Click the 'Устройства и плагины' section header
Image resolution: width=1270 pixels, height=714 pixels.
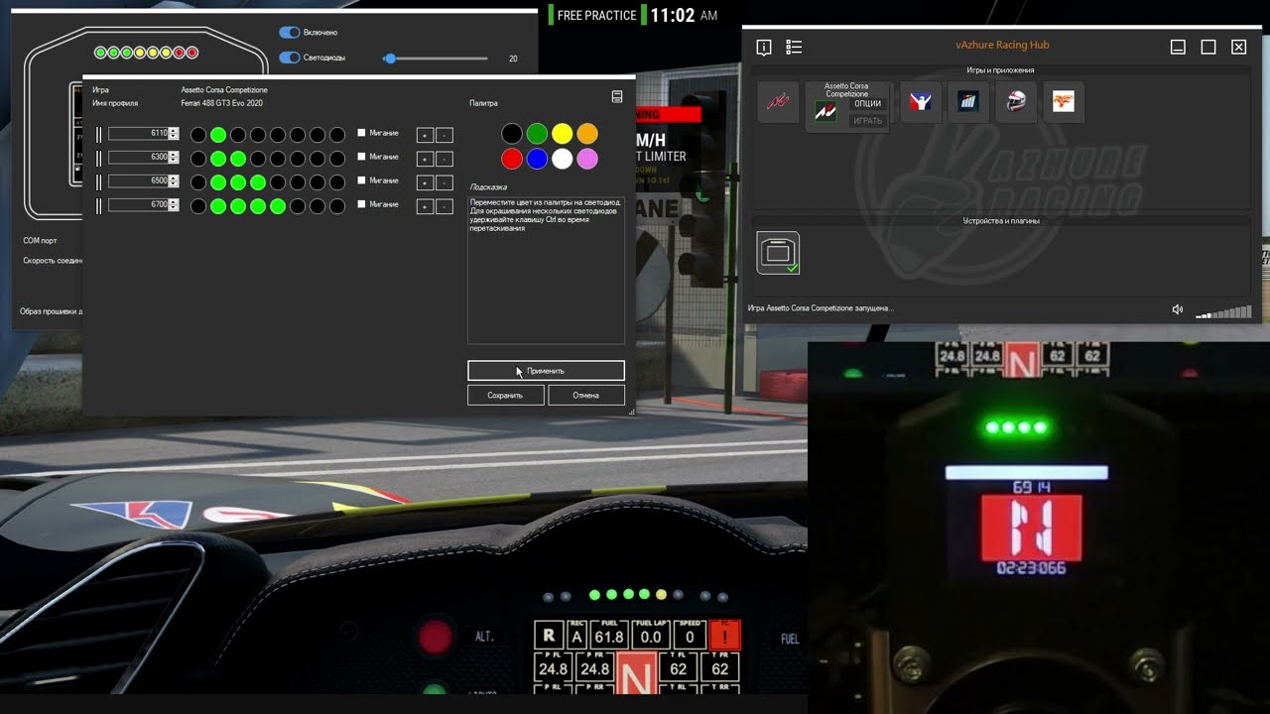tap(1001, 221)
